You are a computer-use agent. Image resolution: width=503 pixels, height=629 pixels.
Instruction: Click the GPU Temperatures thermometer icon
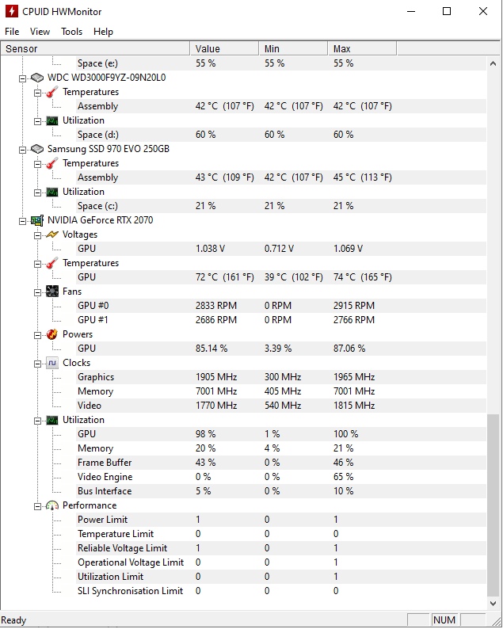[52, 263]
